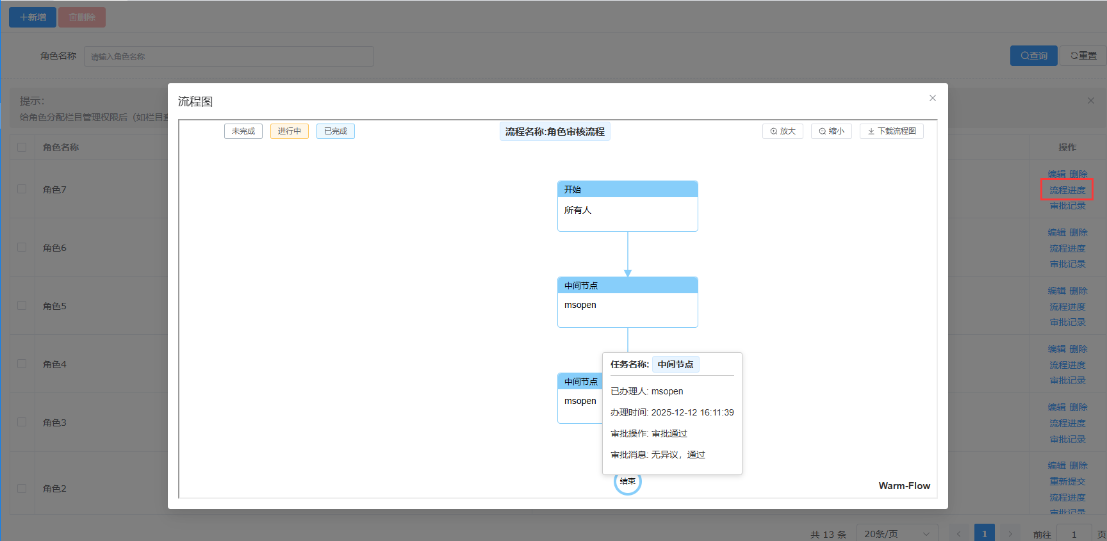The height and width of the screenshot is (541, 1107).
Task: Open the 20条/页 page size dropdown
Action: 896,533
